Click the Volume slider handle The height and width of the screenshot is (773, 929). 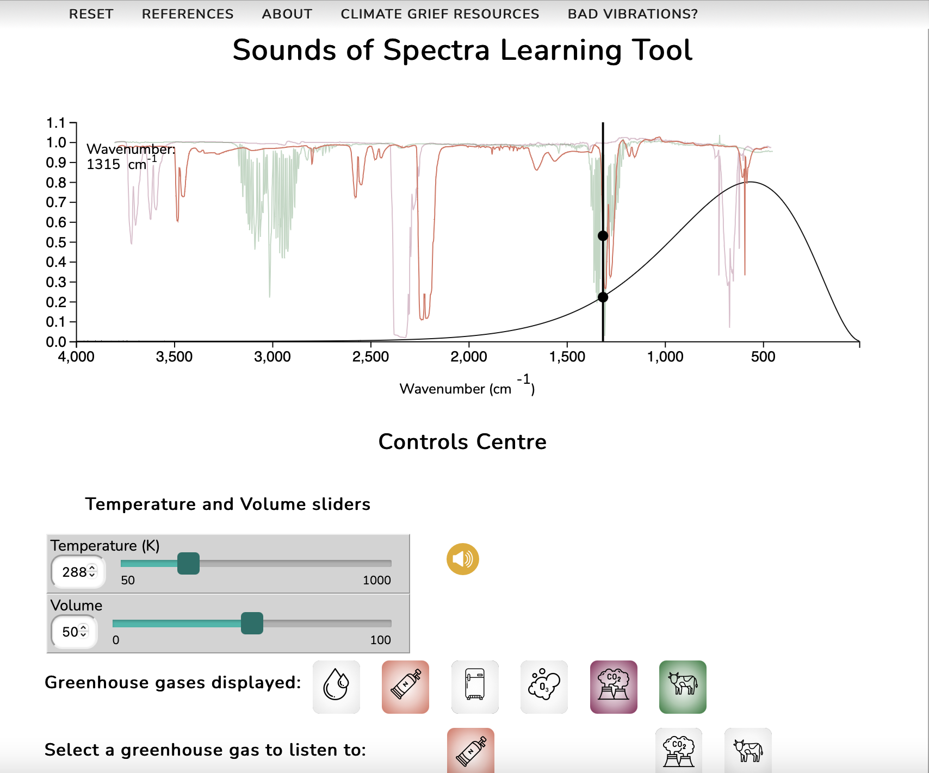click(x=252, y=623)
